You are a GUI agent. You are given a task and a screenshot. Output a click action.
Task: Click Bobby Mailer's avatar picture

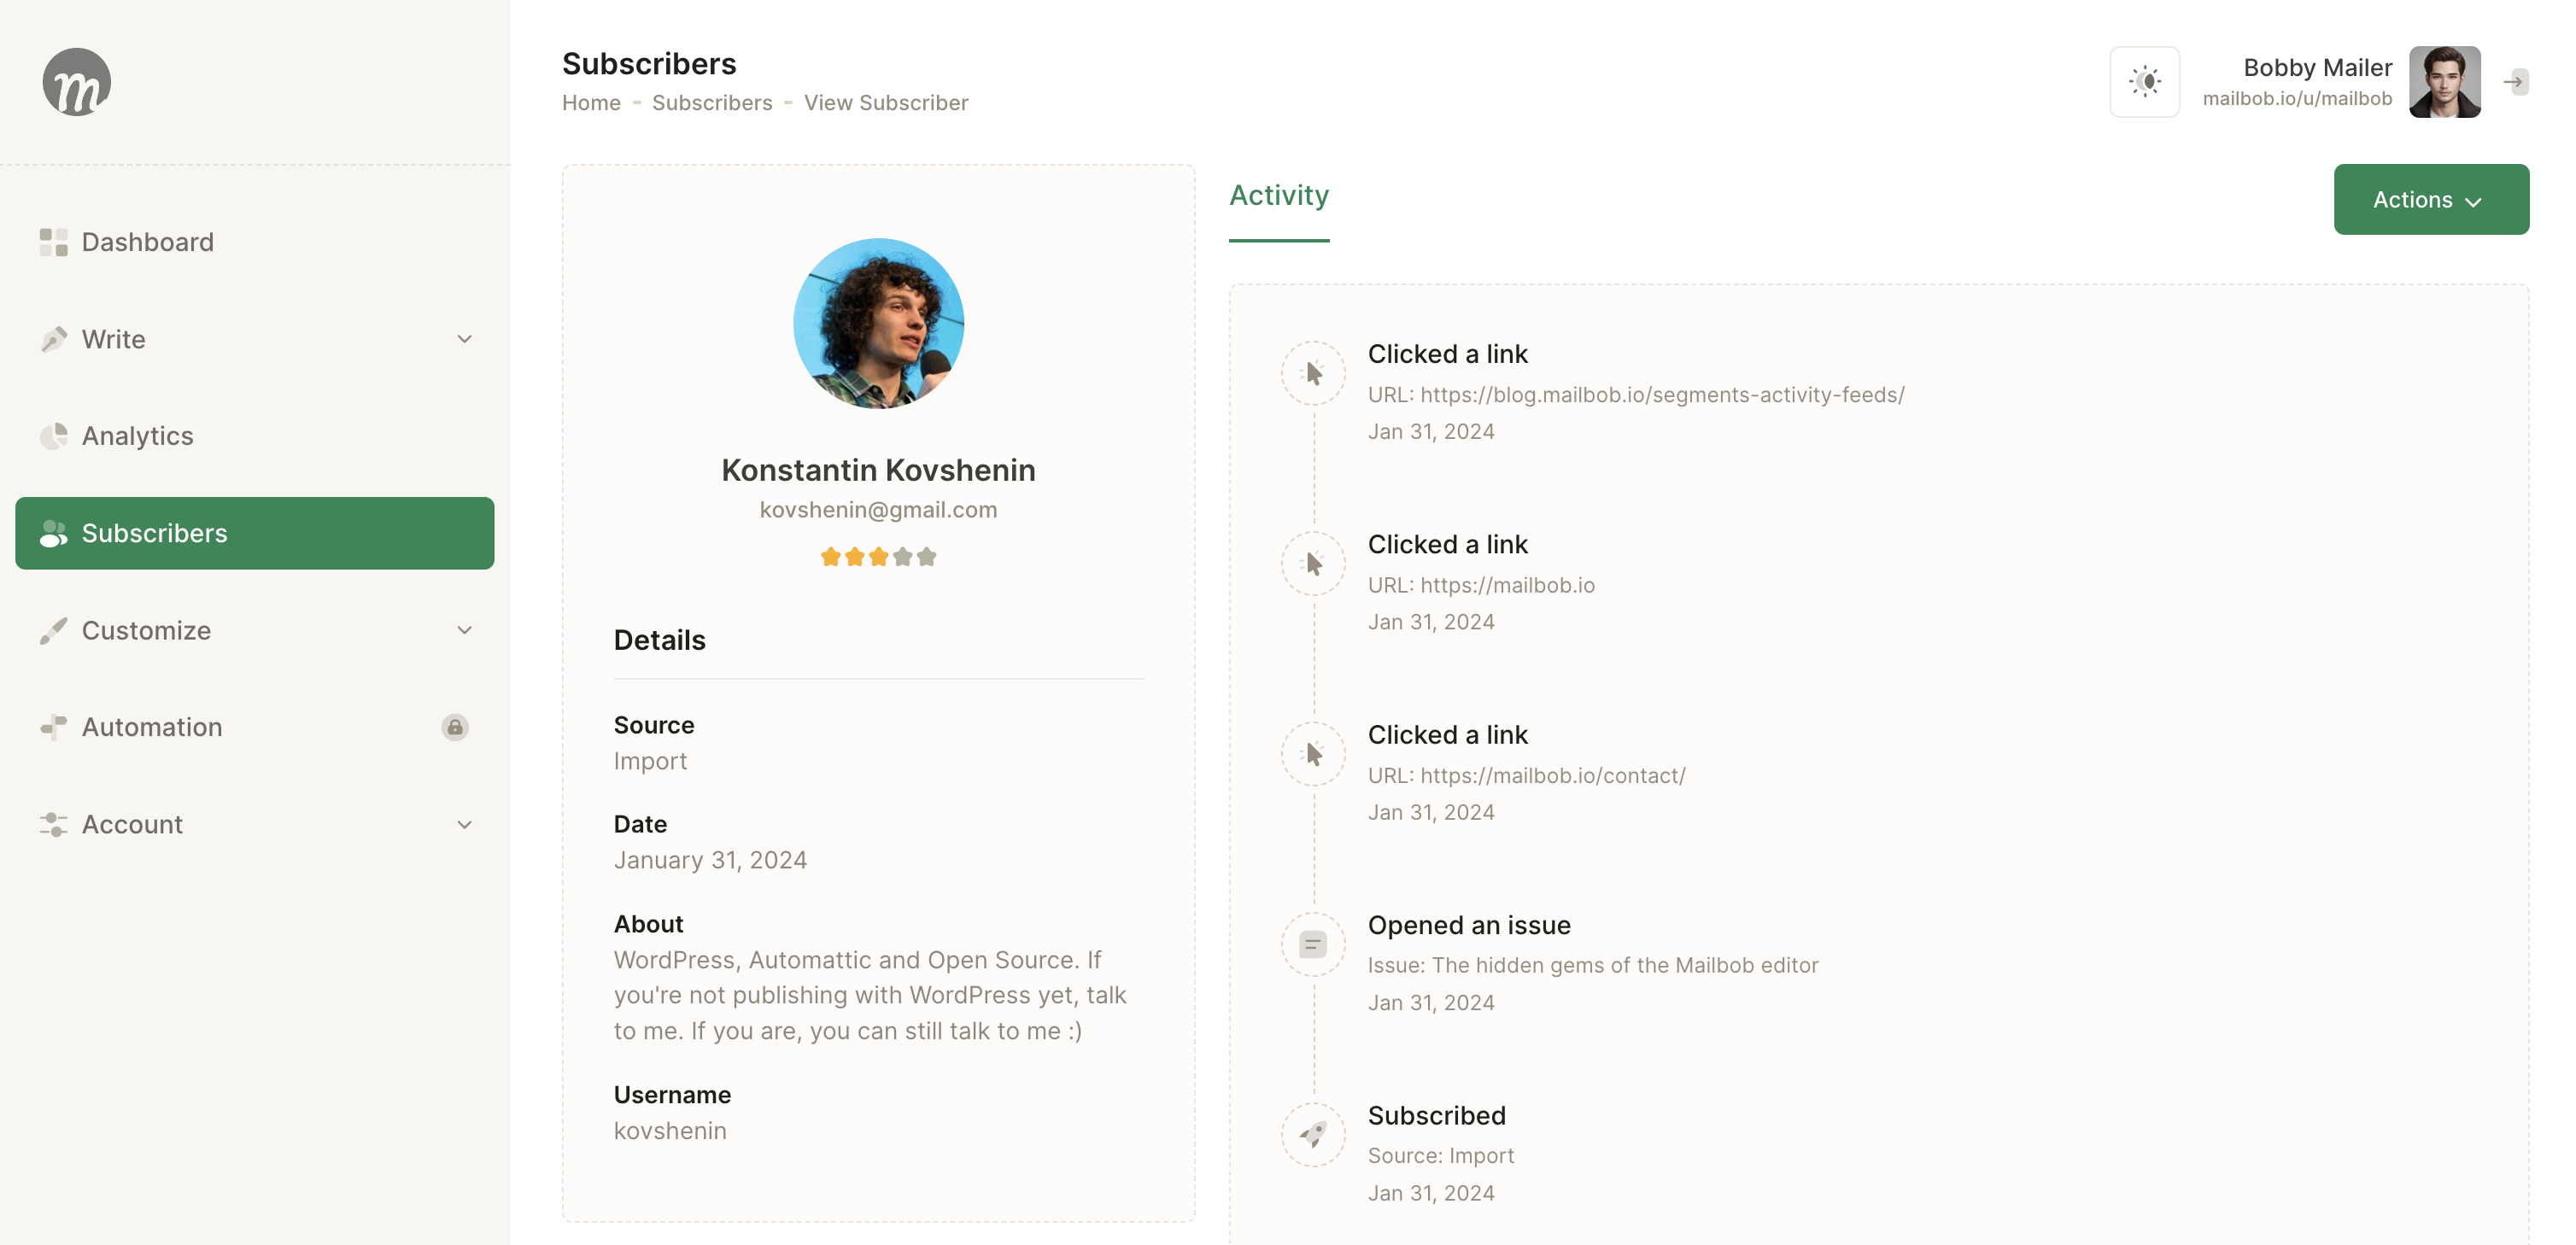tap(2444, 82)
